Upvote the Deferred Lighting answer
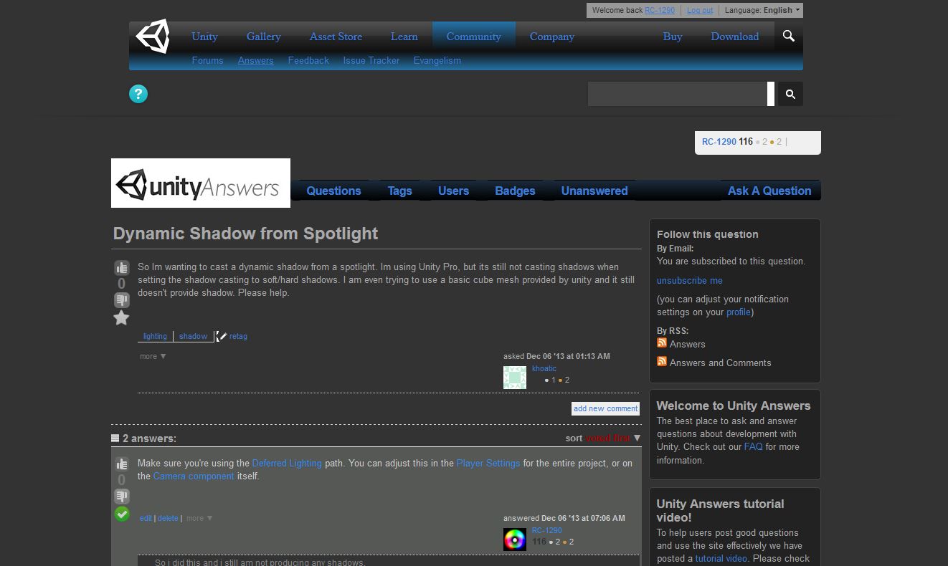948x566 pixels. tap(121, 464)
